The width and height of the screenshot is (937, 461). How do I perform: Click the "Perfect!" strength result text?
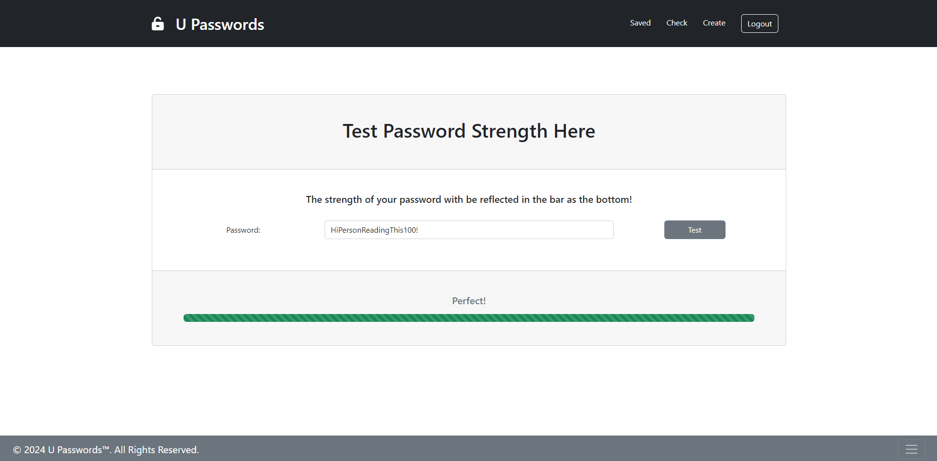pyautogui.click(x=468, y=301)
